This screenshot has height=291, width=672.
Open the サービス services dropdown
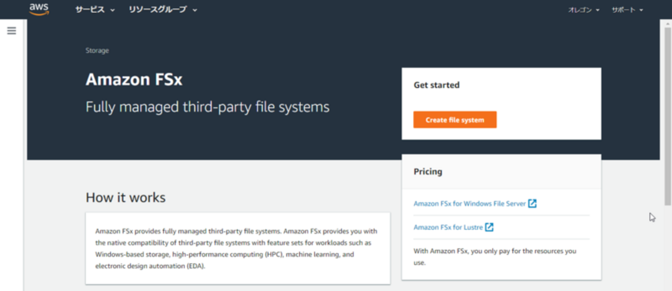point(95,10)
